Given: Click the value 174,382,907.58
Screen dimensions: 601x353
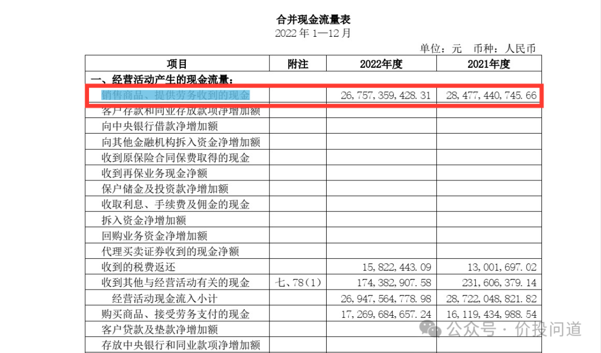Looking at the screenshot, I should click(x=394, y=282).
